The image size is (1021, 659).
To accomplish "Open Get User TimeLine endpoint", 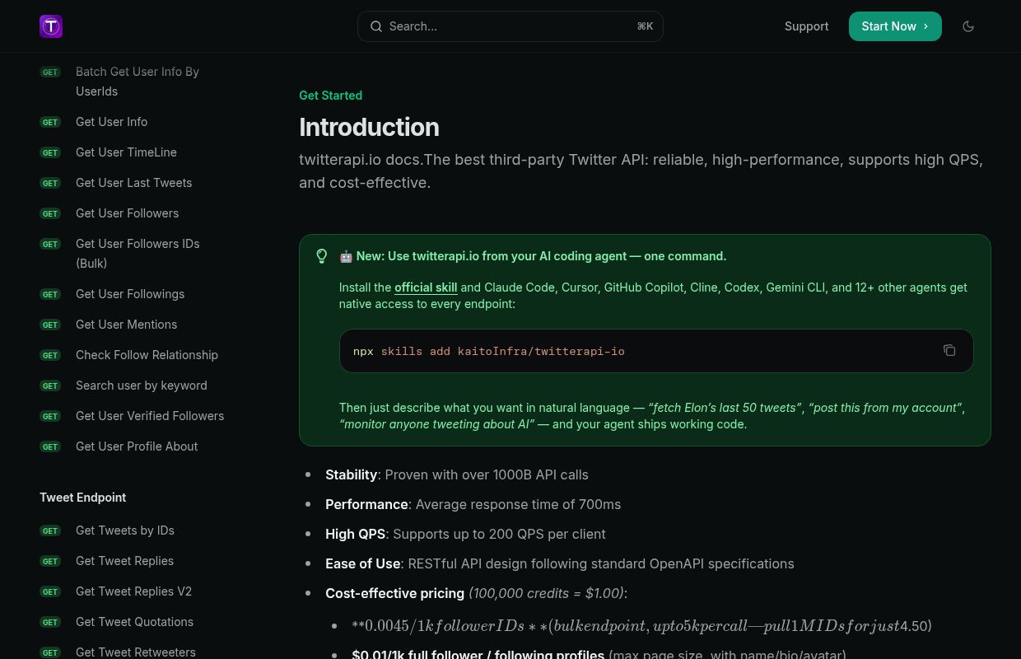I will 126,152.
